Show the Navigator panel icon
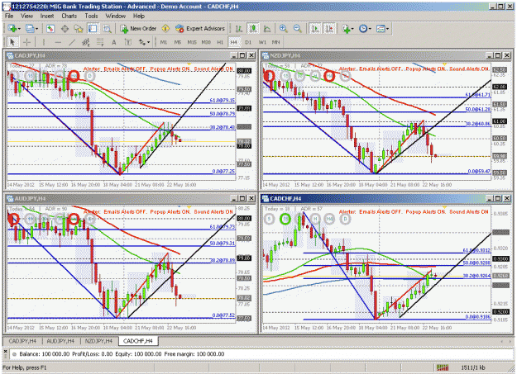The width and height of the screenshot is (517, 374). pyautogui.click(x=79, y=29)
